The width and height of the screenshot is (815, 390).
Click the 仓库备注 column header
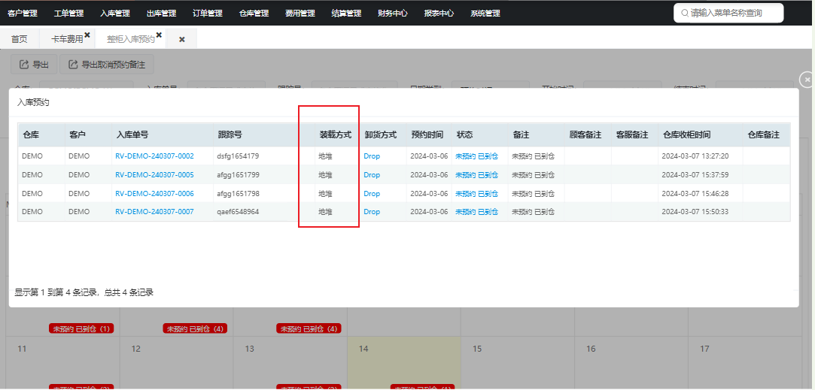tap(767, 135)
